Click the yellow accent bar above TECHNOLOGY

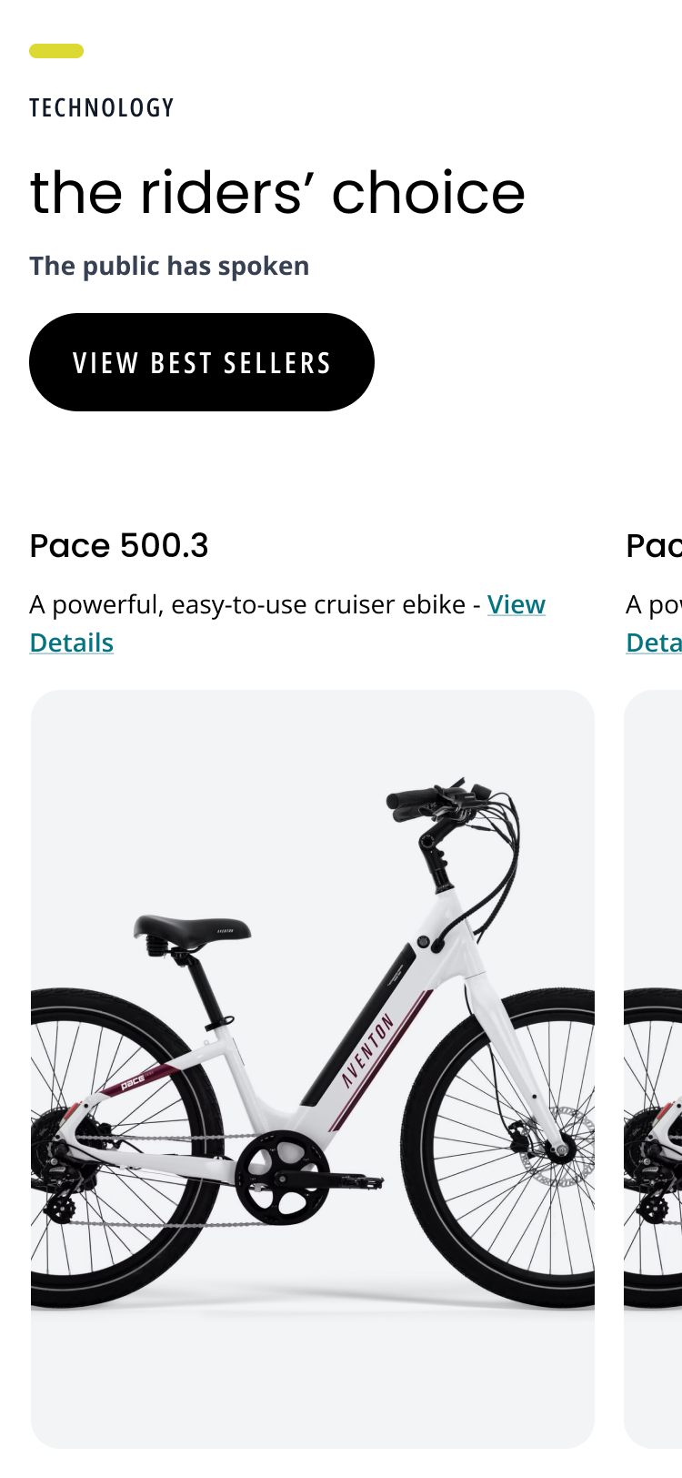(x=56, y=51)
